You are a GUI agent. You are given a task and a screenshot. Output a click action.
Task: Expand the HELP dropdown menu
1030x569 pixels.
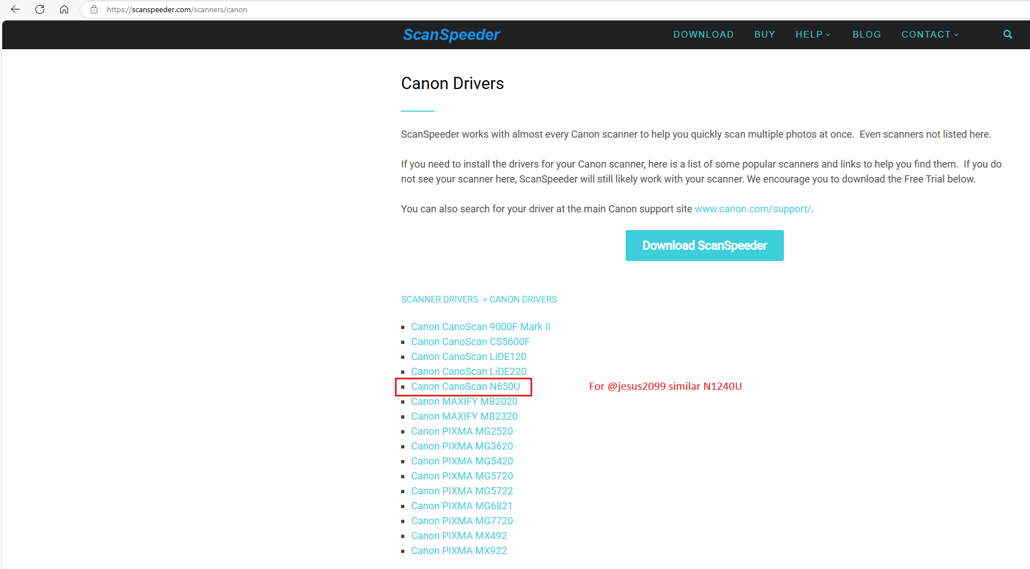tap(813, 34)
